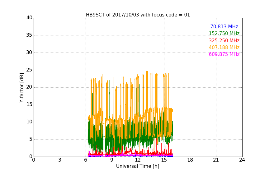Click the y-axis tick label 20
Image resolution: width=269 pixels, height=179 pixels.
click(29, 87)
